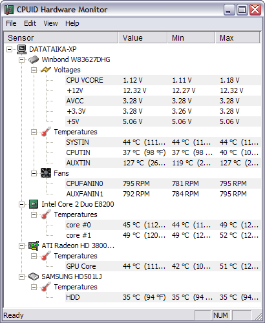Open the Help menu
The height and width of the screenshot is (323, 265).
(72, 23)
